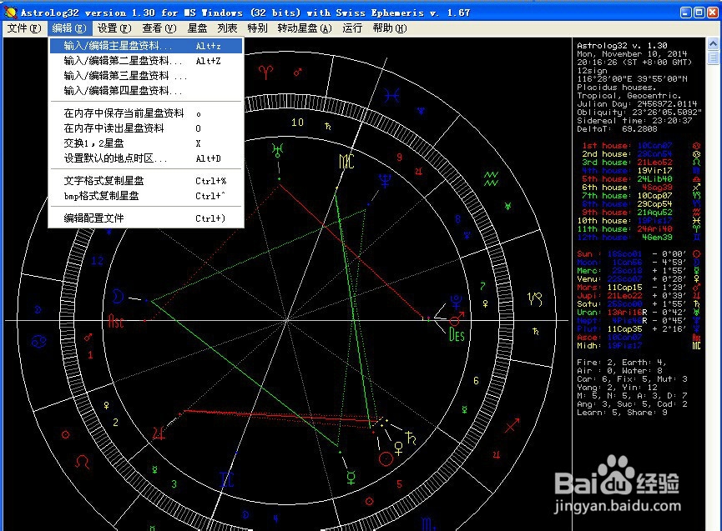The width and height of the screenshot is (722, 531).
Task: Choose 输入/编辑第三星盘资料 menu entry
Action: pyautogui.click(x=146, y=76)
